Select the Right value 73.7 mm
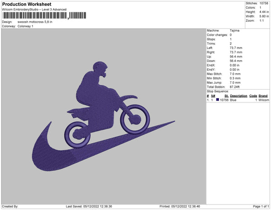Image resolution: width=271 pixels, height=210 pixels. click(x=236, y=52)
